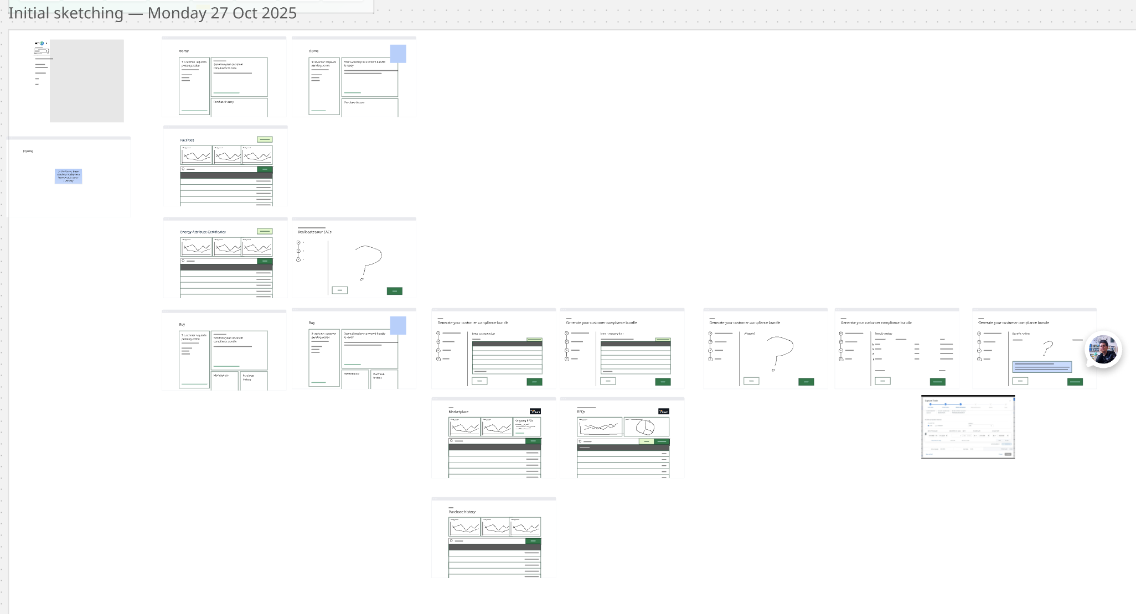Image resolution: width=1136 pixels, height=614 pixels.
Task: Select the question mark sketch in Reallocate frame
Action: coord(368,263)
